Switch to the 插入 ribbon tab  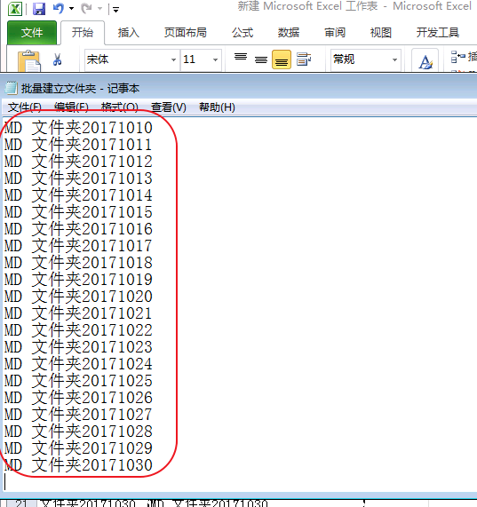click(x=129, y=33)
